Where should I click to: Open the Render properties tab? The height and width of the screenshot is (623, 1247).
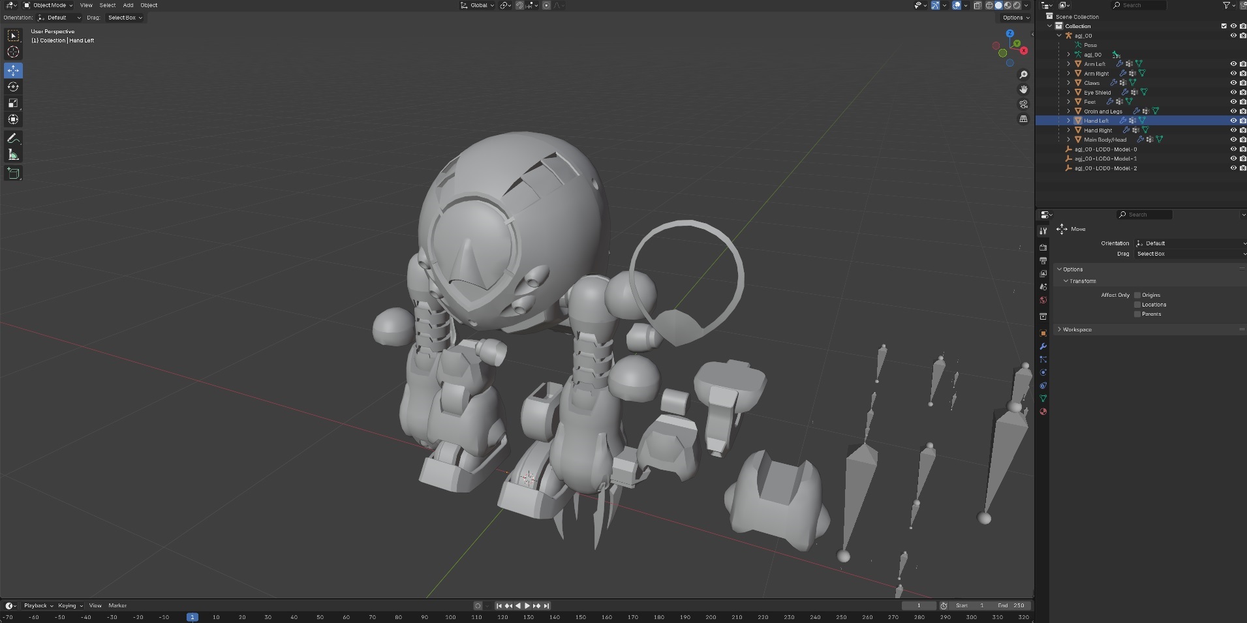point(1043,248)
